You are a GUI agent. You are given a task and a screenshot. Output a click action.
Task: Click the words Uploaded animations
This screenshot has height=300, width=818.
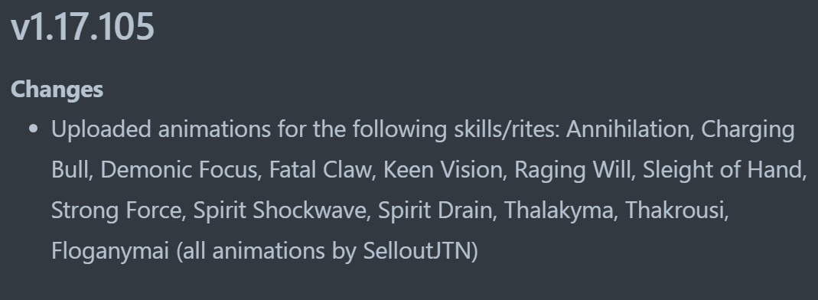[x=161, y=130]
